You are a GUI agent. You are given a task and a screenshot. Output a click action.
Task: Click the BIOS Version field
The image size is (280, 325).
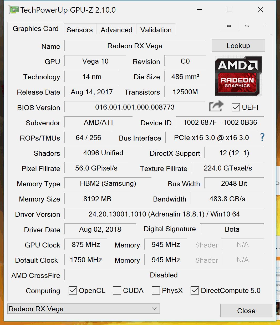[135, 107]
